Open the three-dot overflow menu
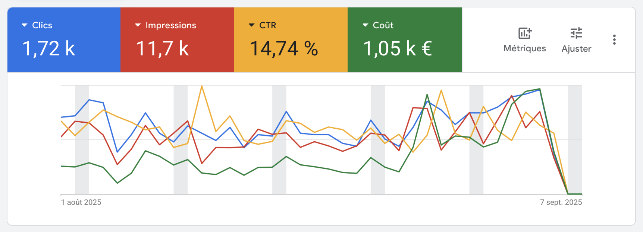Image resolution: width=643 pixels, height=232 pixels. click(614, 40)
